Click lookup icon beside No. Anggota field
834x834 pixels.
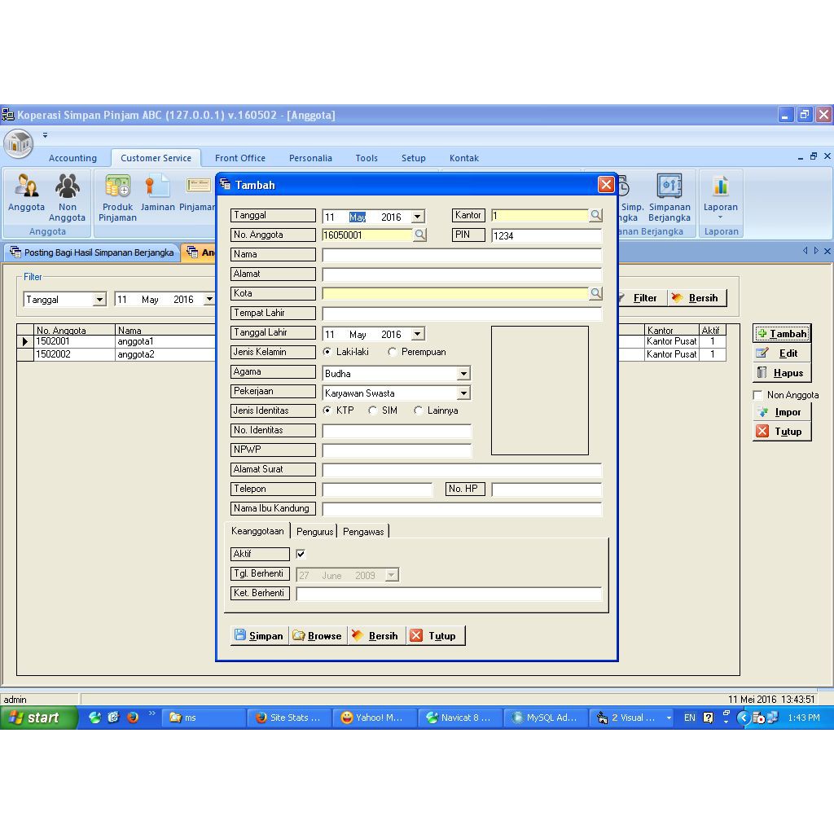[x=420, y=235]
